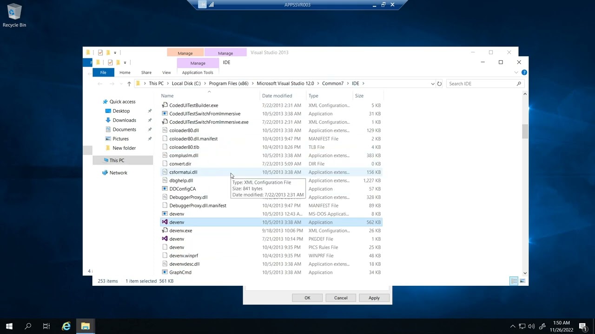Expand the chevron after This PC in breadcrumb
Viewport: 595px width, 334px height.
[x=167, y=83]
